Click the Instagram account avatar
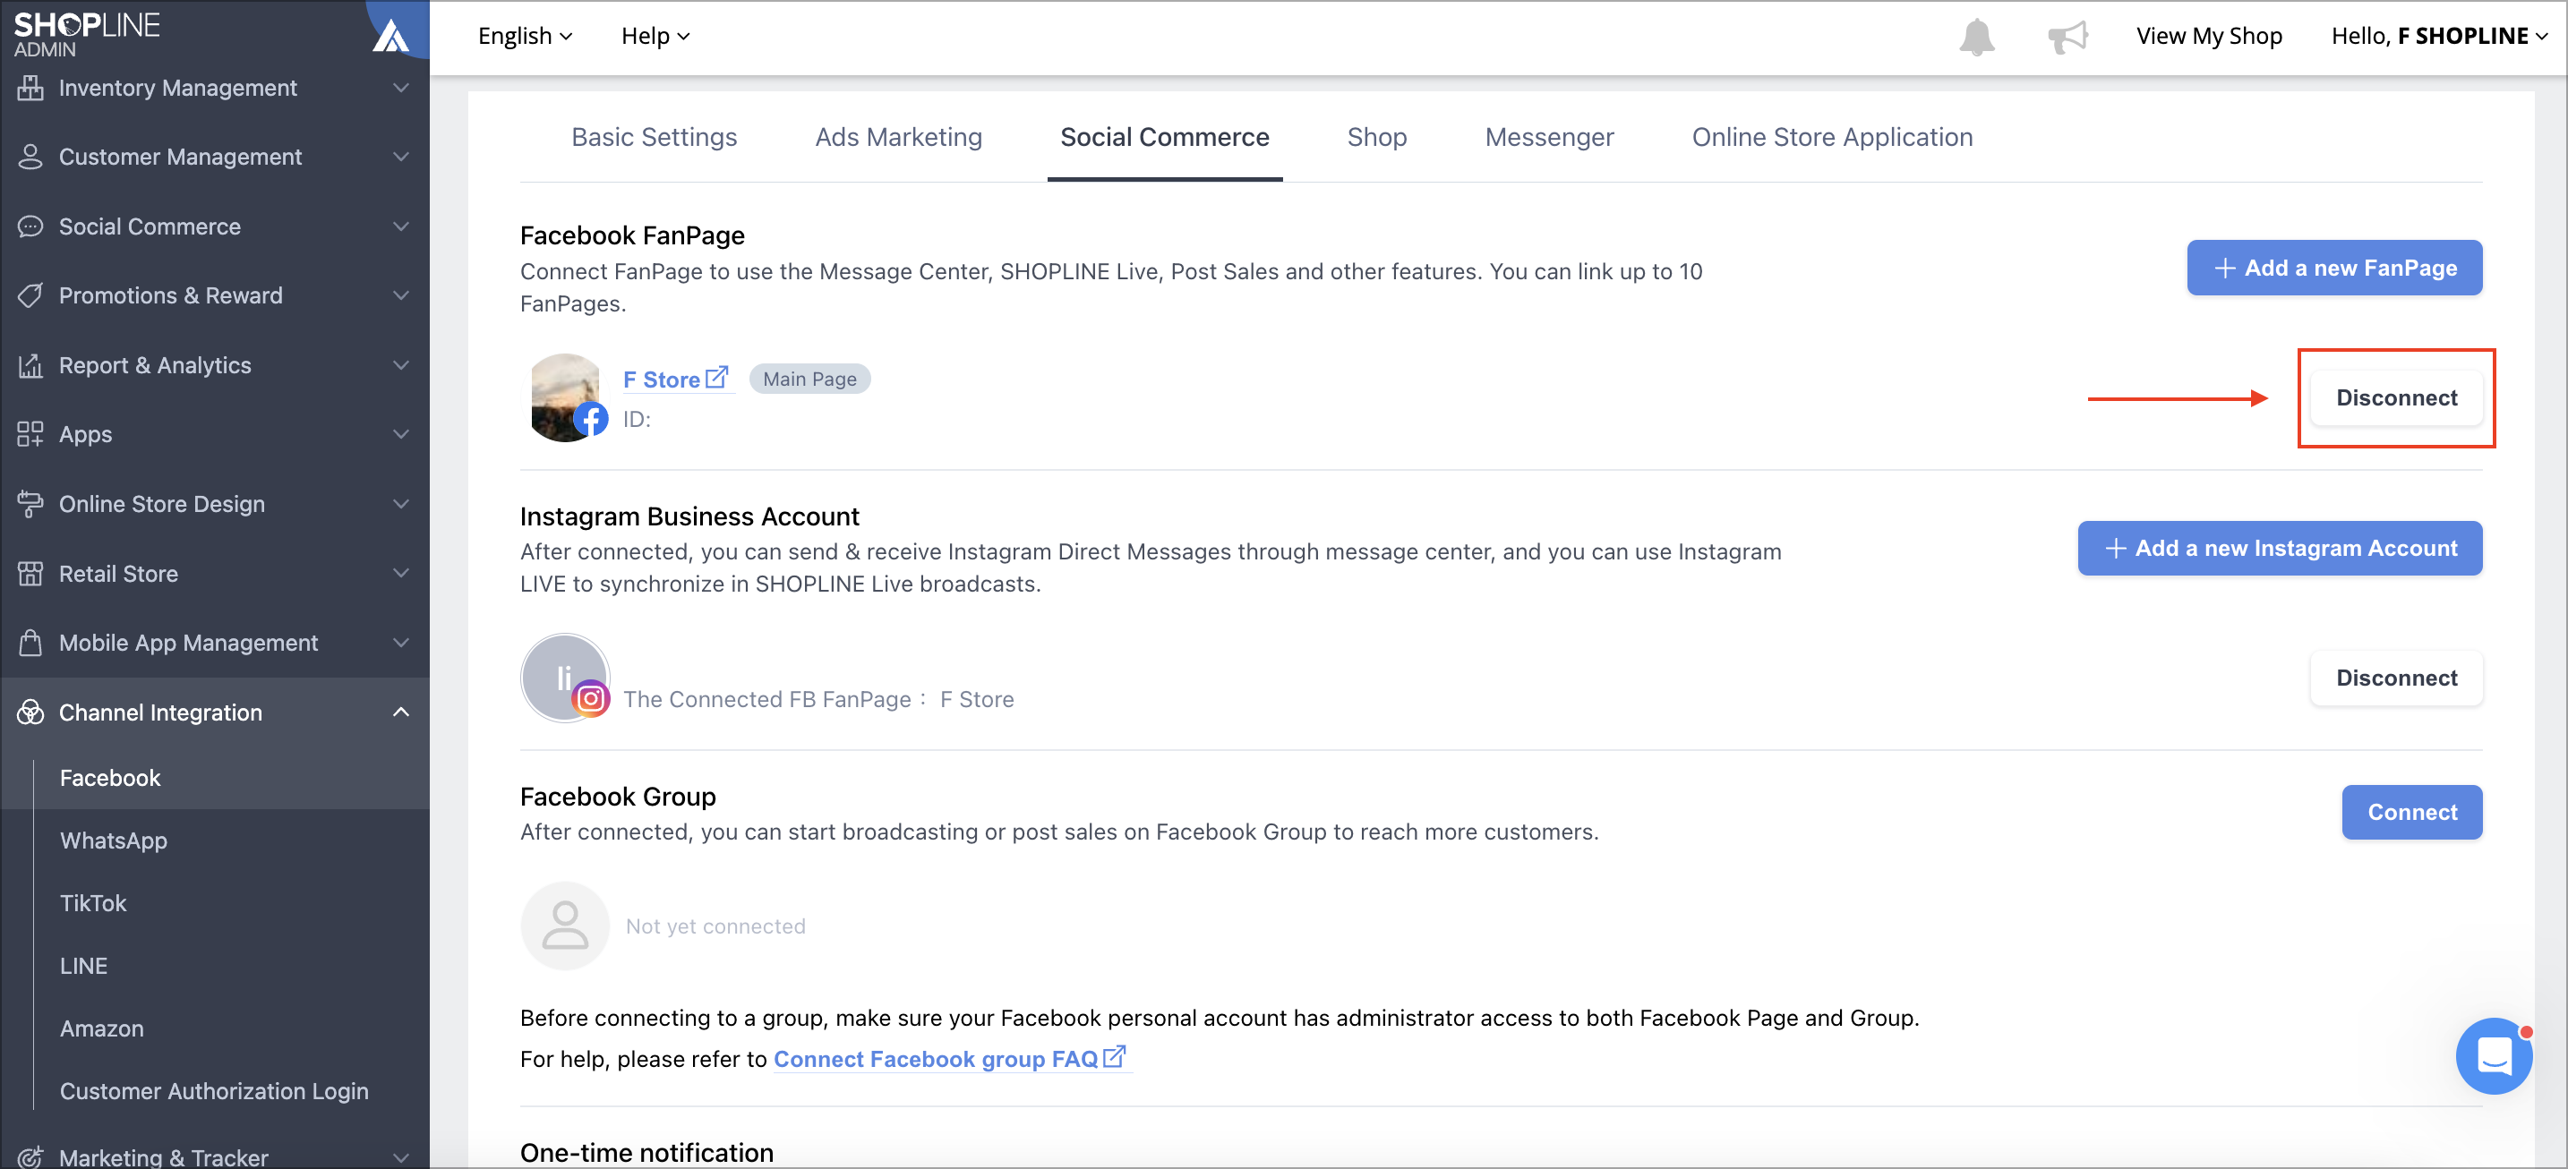The height and width of the screenshot is (1169, 2568). [565, 678]
